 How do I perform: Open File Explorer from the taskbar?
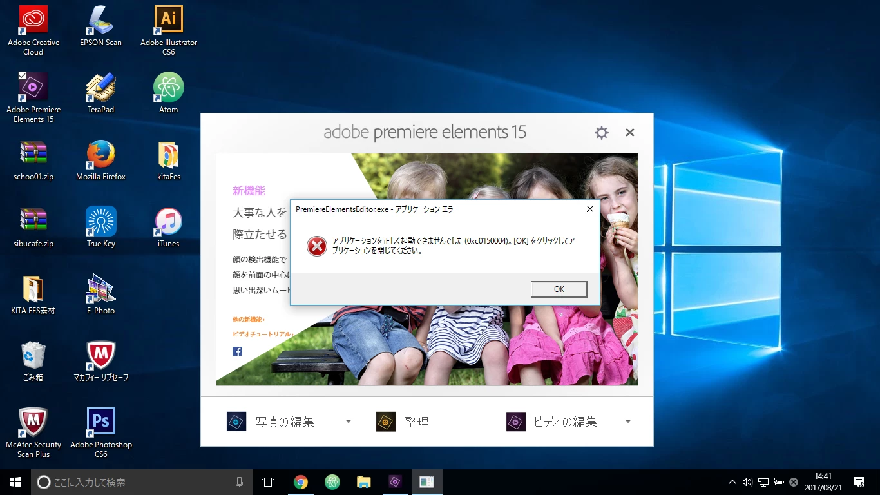tap(363, 482)
